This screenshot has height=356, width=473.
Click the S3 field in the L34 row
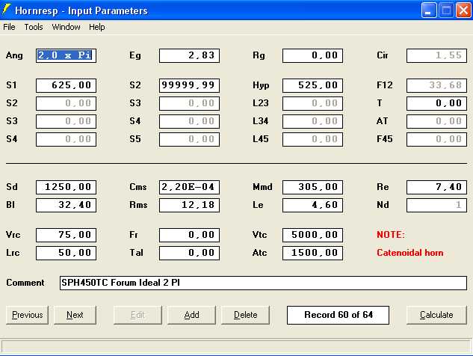[66, 121]
